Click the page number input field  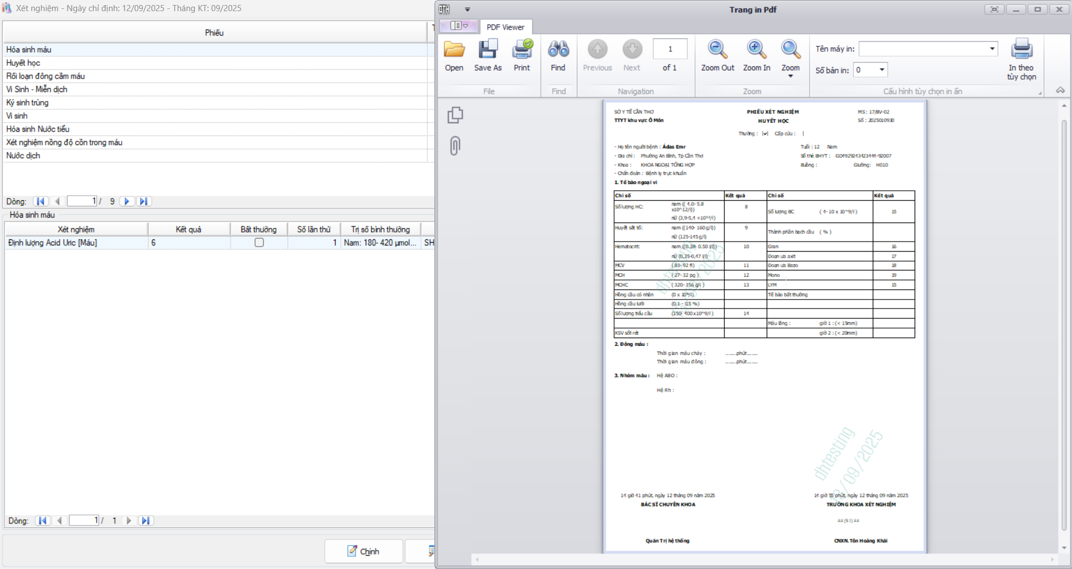click(670, 49)
